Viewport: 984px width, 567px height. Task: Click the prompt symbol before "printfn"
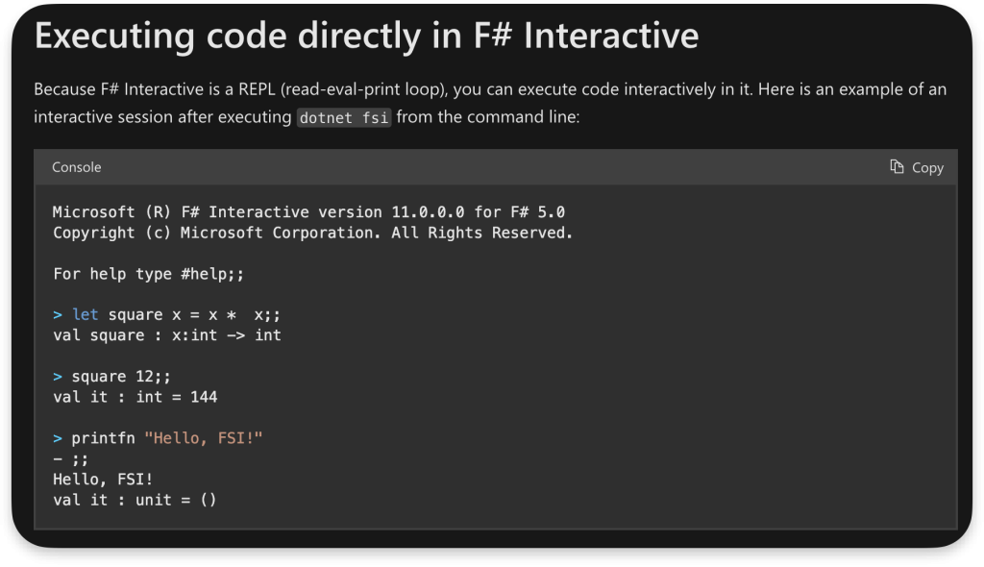pyautogui.click(x=58, y=438)
